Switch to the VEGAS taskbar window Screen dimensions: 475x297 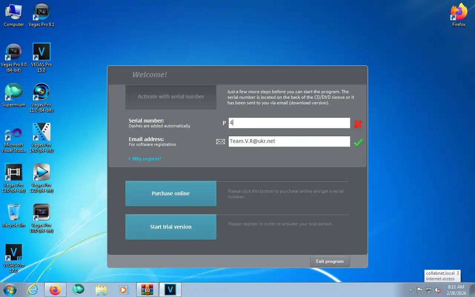pos(170,290)
